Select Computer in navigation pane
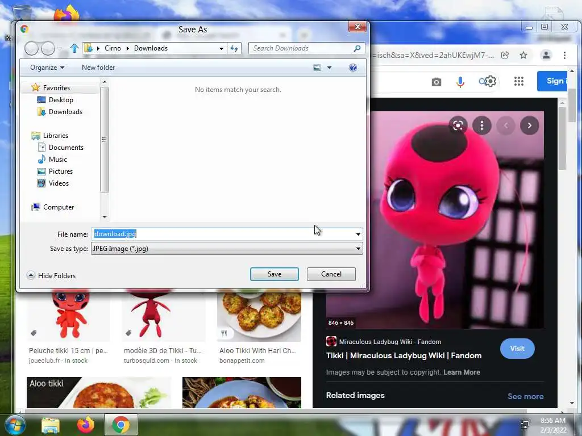 tap(59, 207)
